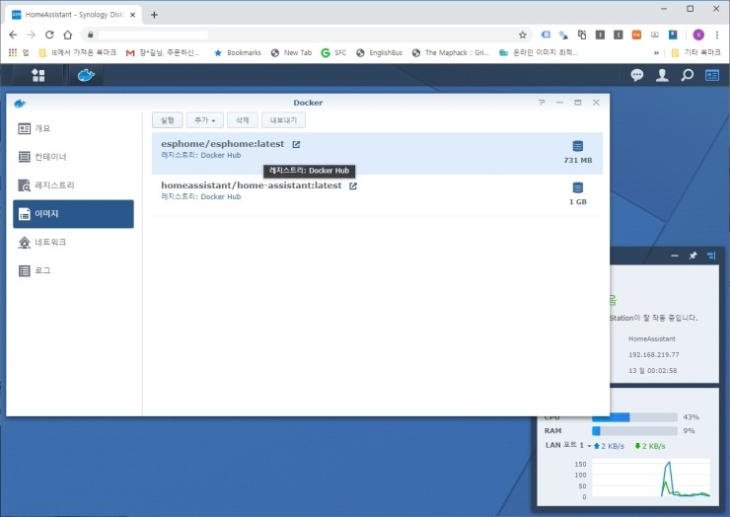Screen dimensions: 730x517
Task: Click the 삭제 delete button
Action: 242,120
